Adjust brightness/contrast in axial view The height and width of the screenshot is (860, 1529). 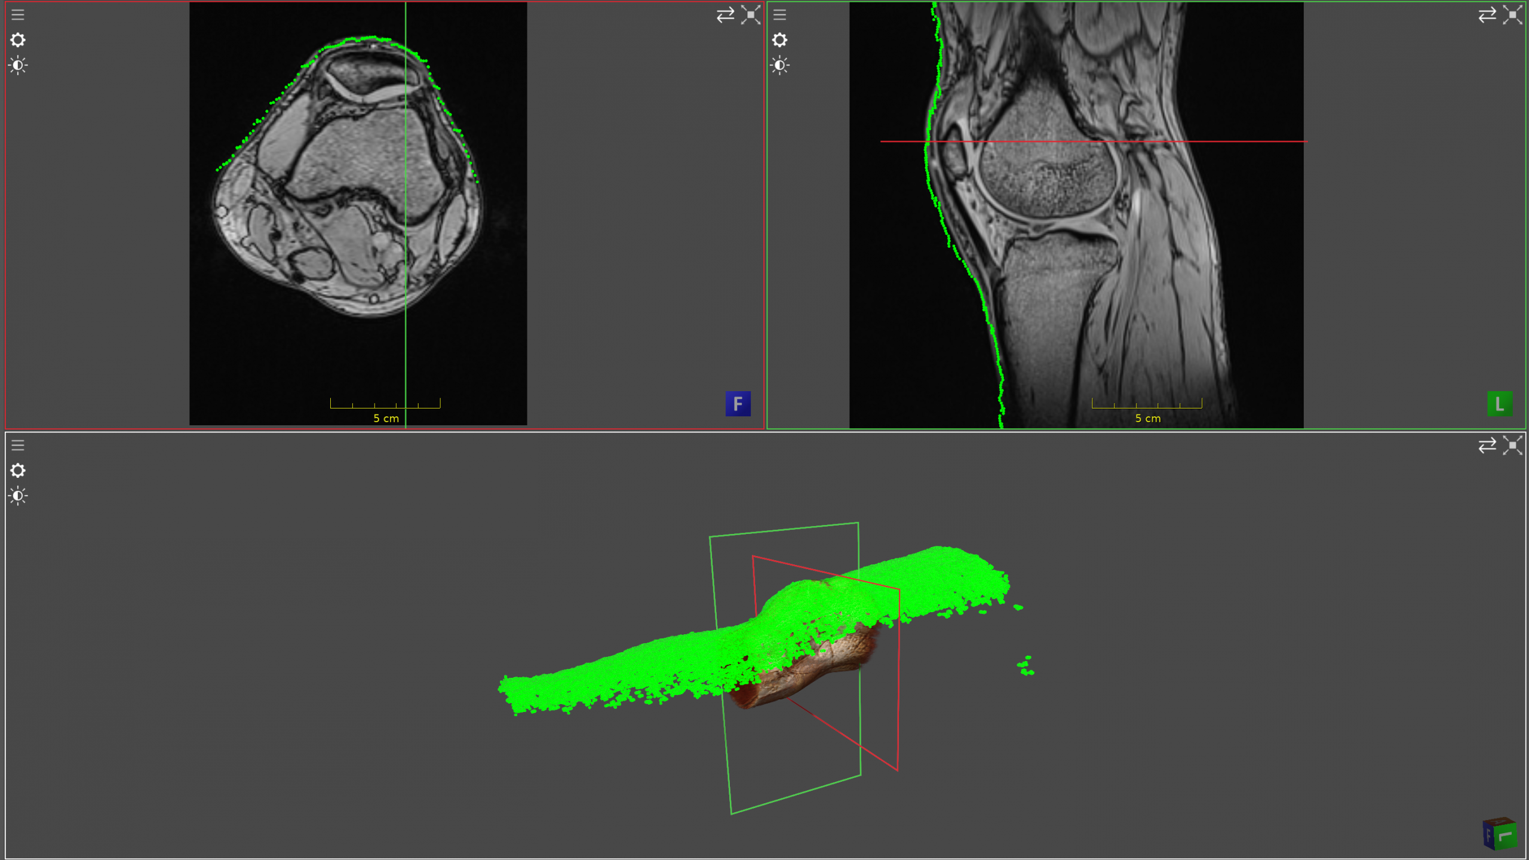pos(18,65)
